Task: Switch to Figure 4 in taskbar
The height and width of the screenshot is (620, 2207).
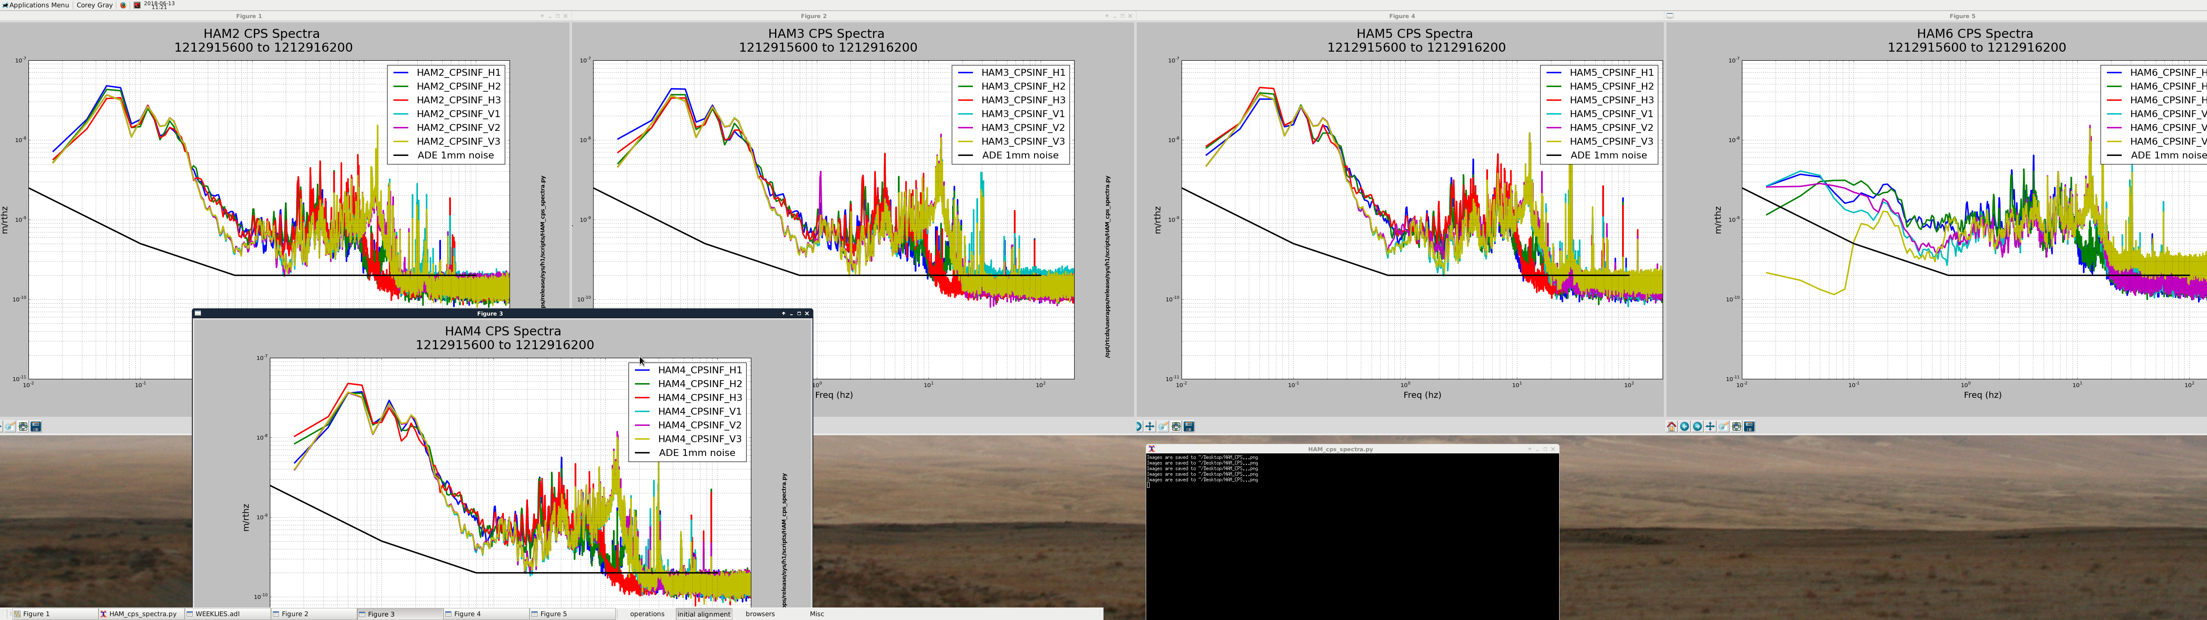Action: click(467, 614)
